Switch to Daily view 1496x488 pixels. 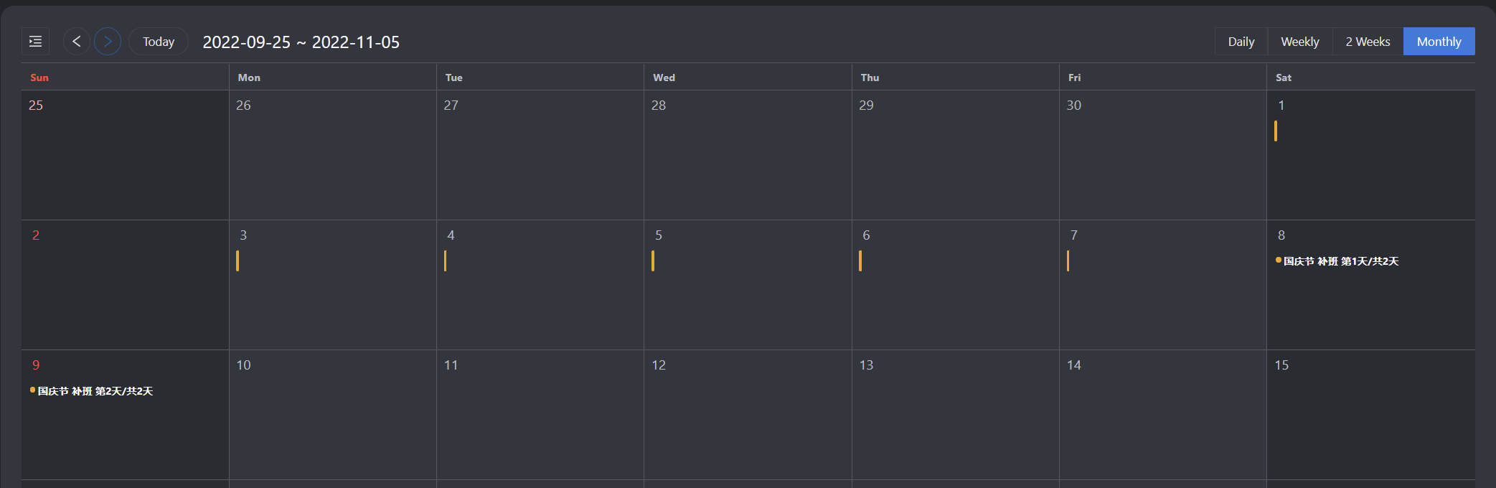(x=1241, y=42)
